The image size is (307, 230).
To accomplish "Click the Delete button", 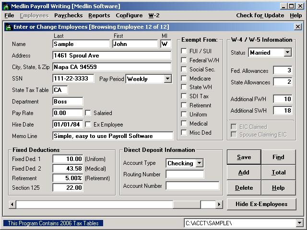I will (244, 188).
